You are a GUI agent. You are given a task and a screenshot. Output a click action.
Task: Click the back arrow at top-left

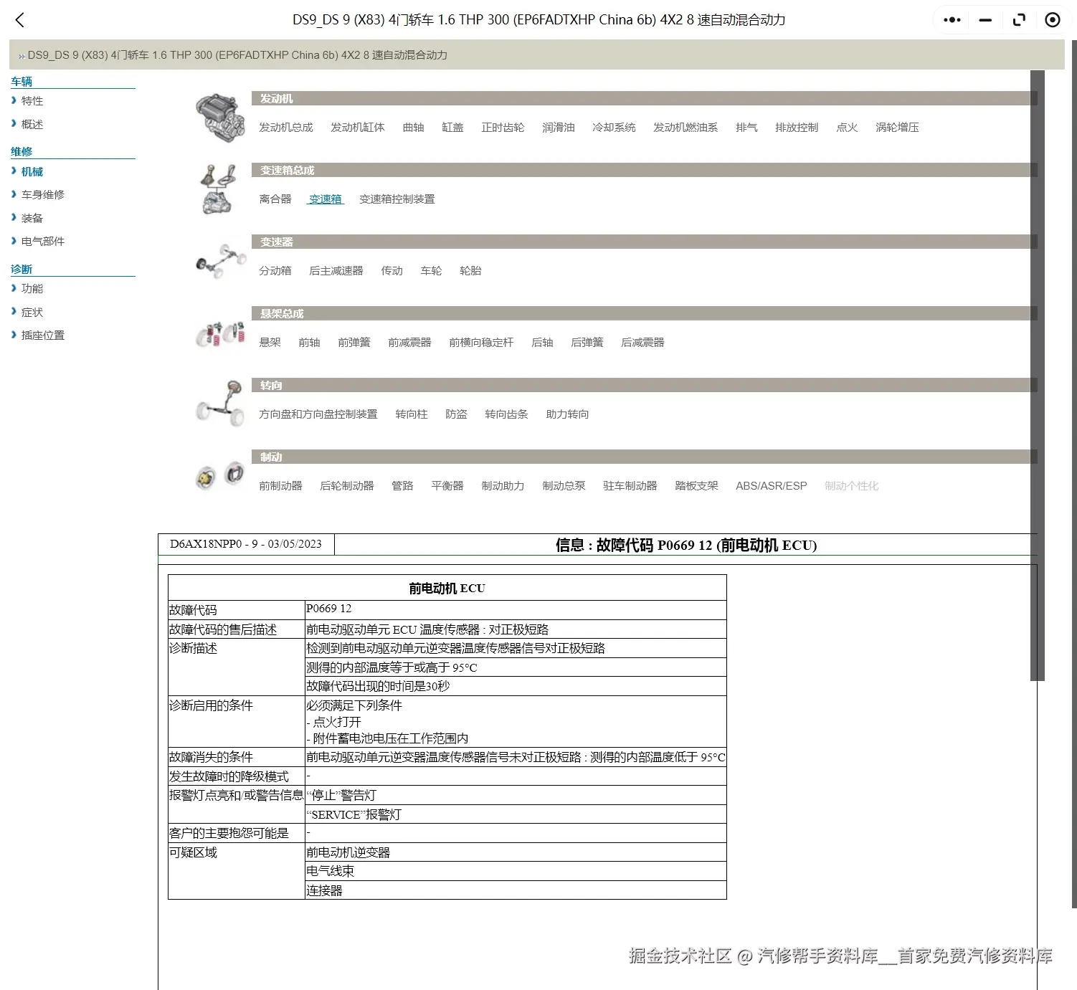(19, 20)
